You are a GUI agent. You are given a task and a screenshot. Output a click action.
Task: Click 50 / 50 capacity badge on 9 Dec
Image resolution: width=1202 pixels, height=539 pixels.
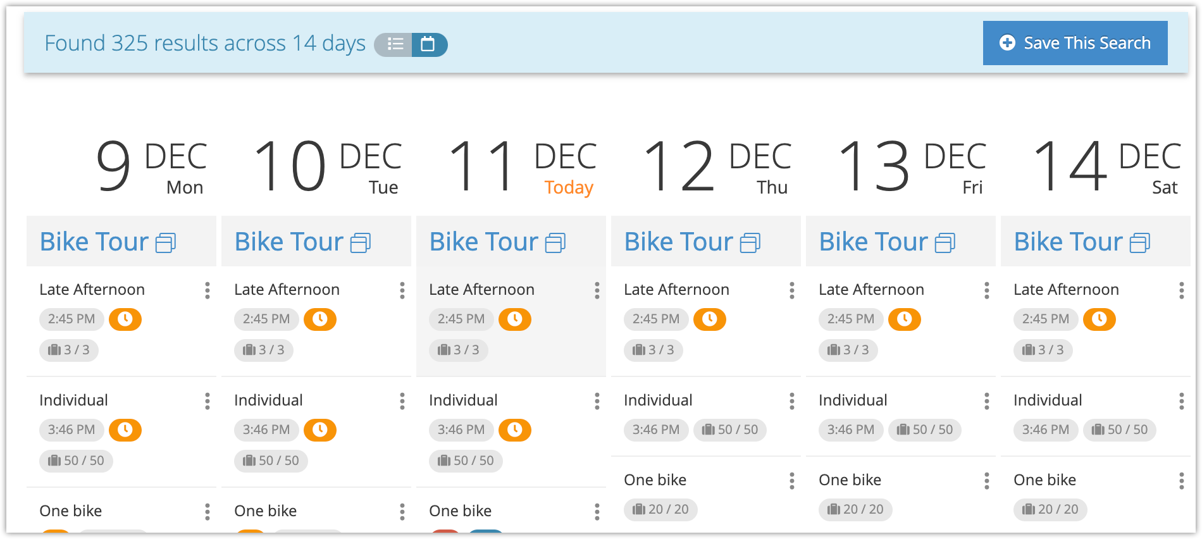(x=77, y=461)
